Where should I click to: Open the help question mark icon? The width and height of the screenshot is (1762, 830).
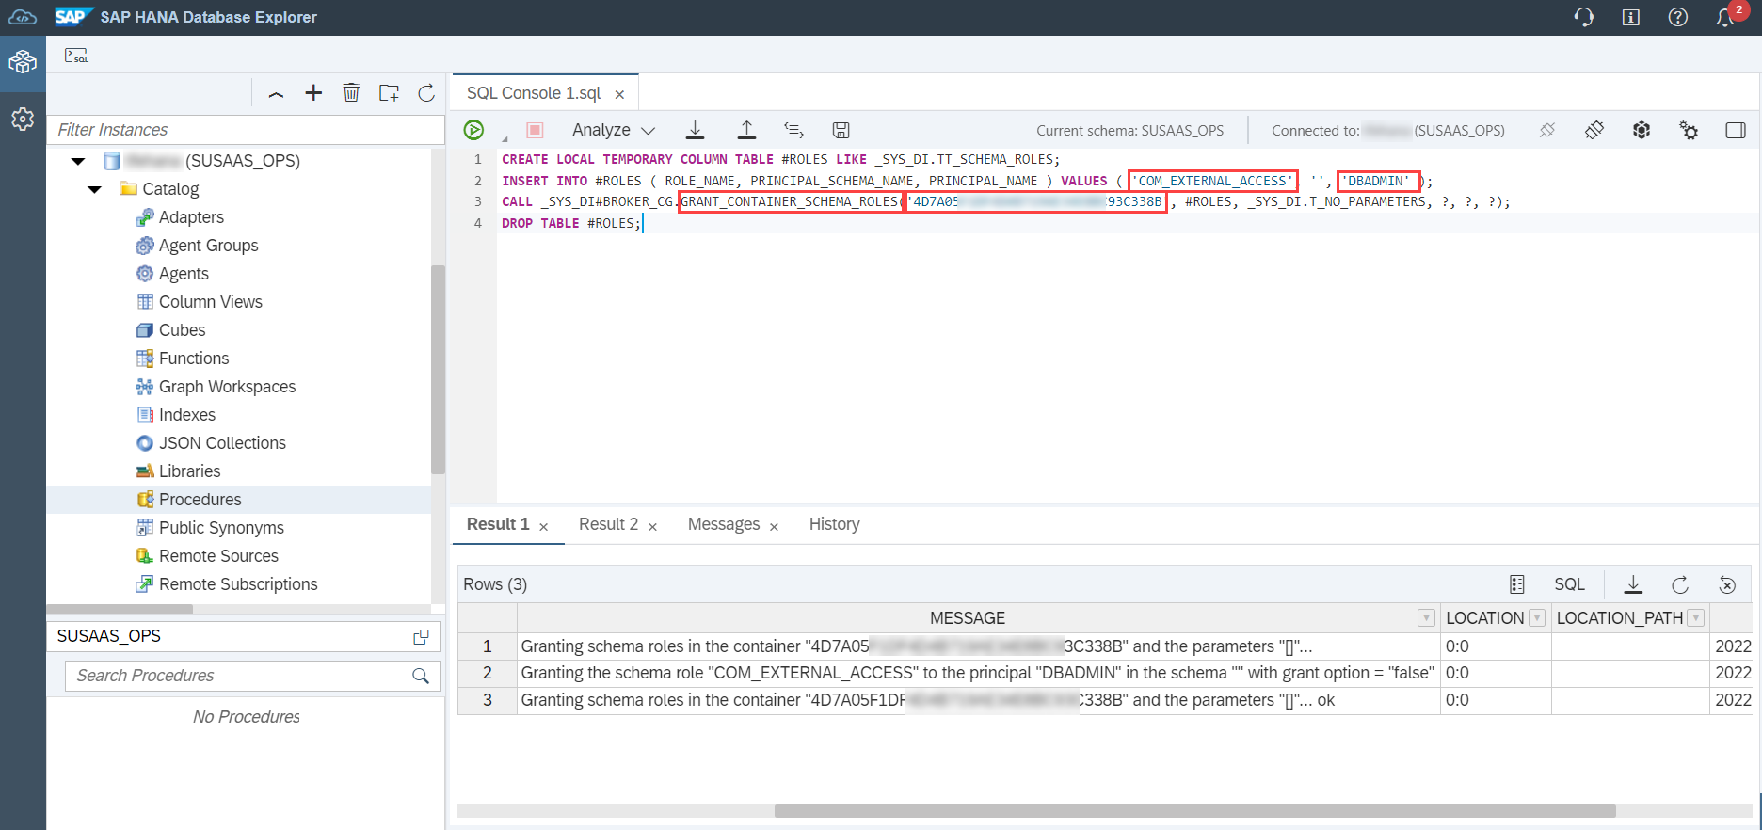pos(1678,17)
